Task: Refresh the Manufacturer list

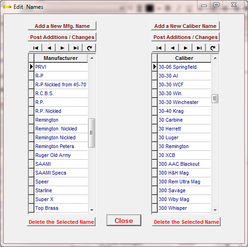Action: (x=89, y=48)
